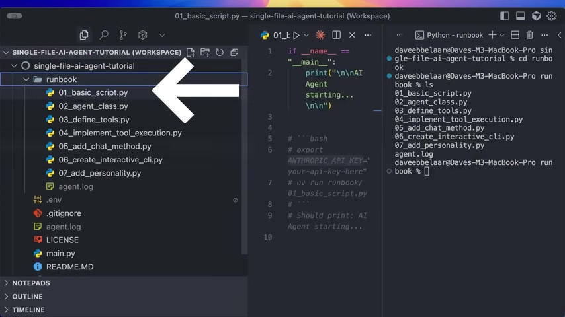Click the chevron at the terminal panel's right edge
This screenshot has height=317, width=565.
tap(559, 35)
